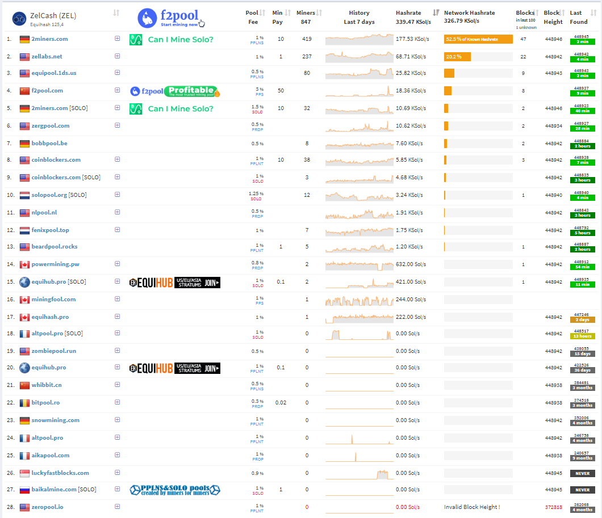602x518 pixels.
Task: Sort by Blocks in last 100 arrows
Action: 537,12
